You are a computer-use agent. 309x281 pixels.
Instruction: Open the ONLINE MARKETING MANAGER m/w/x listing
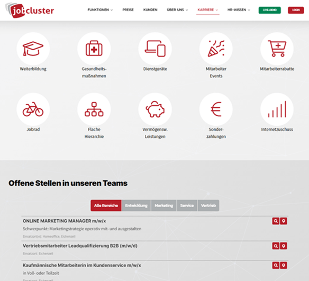(64, 221)
